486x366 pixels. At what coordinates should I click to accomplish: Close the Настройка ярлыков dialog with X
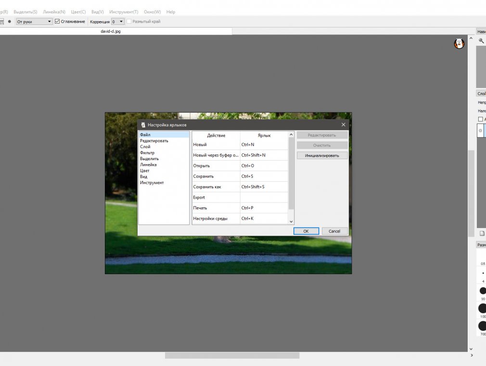tap(343, 125)
